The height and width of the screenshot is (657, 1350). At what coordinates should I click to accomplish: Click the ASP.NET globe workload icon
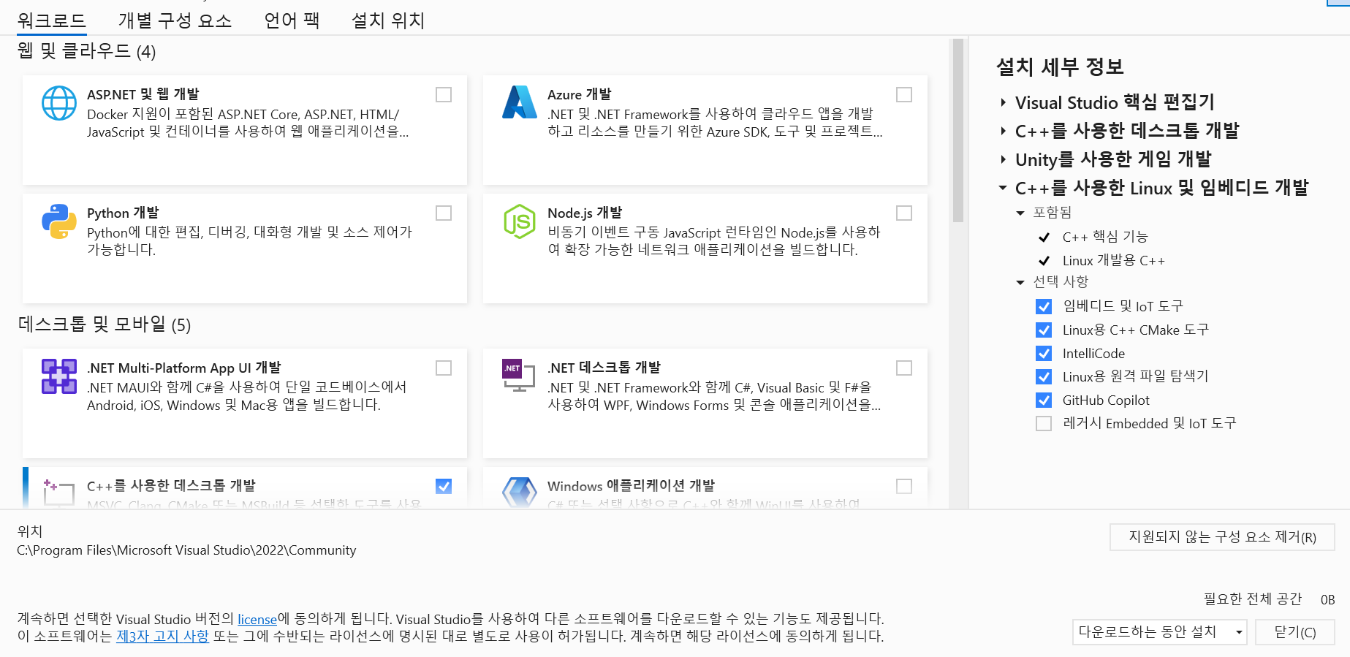click(x=59, y=103)
